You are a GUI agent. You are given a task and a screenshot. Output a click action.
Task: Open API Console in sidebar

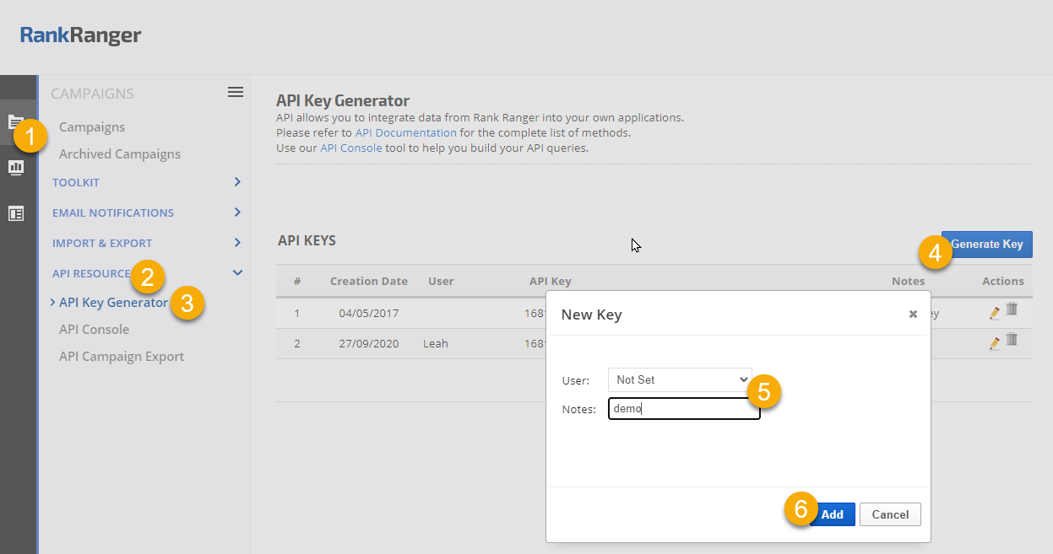point(94,330)
